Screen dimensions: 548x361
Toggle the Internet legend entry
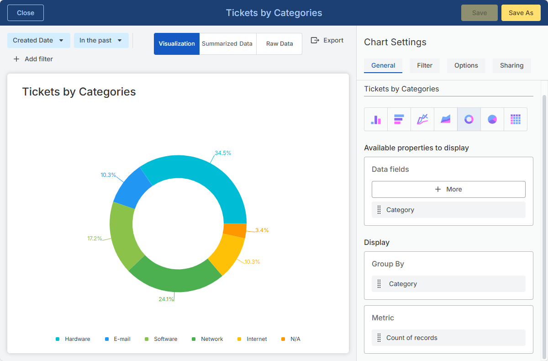point(252,339)
